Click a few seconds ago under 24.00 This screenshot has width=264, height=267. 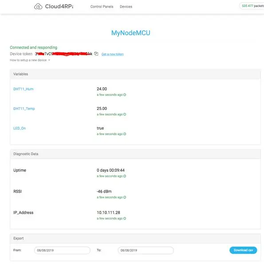pyautogui.click(x=110, y=95)
